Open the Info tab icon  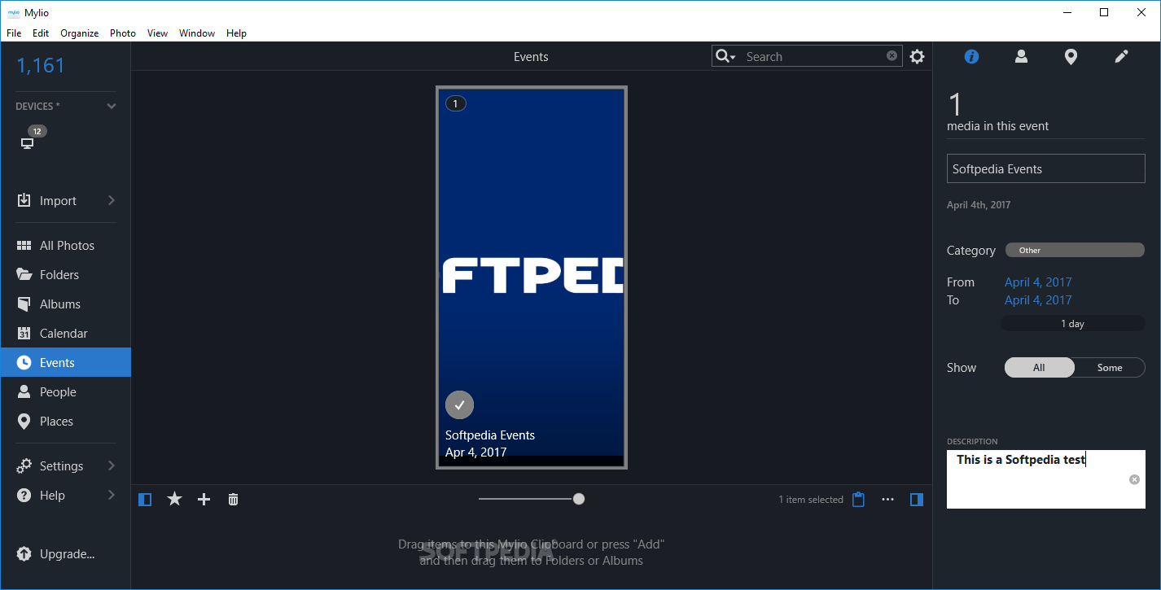coord(971,56)
